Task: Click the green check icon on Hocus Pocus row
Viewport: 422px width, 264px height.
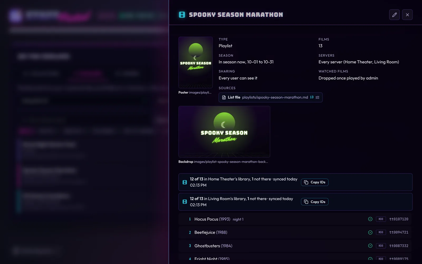Action: pos(370,219)
